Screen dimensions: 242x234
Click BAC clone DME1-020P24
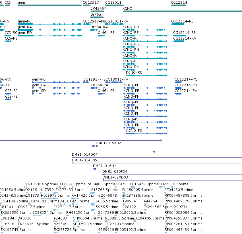[x=115, y=172]
